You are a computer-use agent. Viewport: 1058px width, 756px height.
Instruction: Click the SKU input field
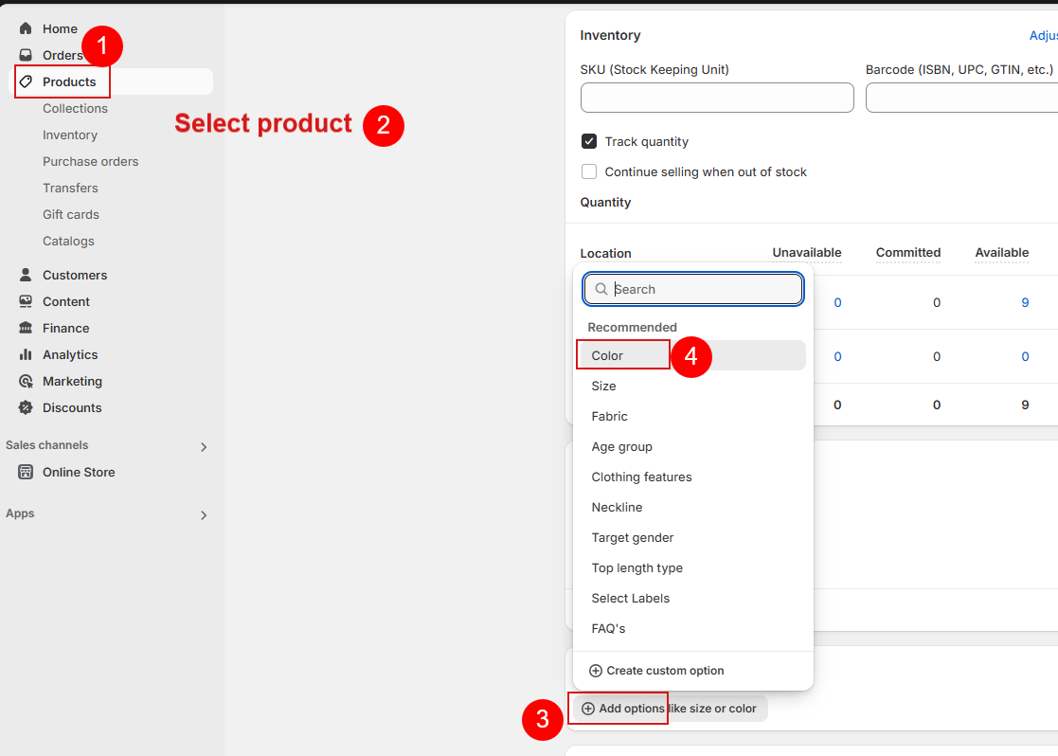[x=716, y=98]
